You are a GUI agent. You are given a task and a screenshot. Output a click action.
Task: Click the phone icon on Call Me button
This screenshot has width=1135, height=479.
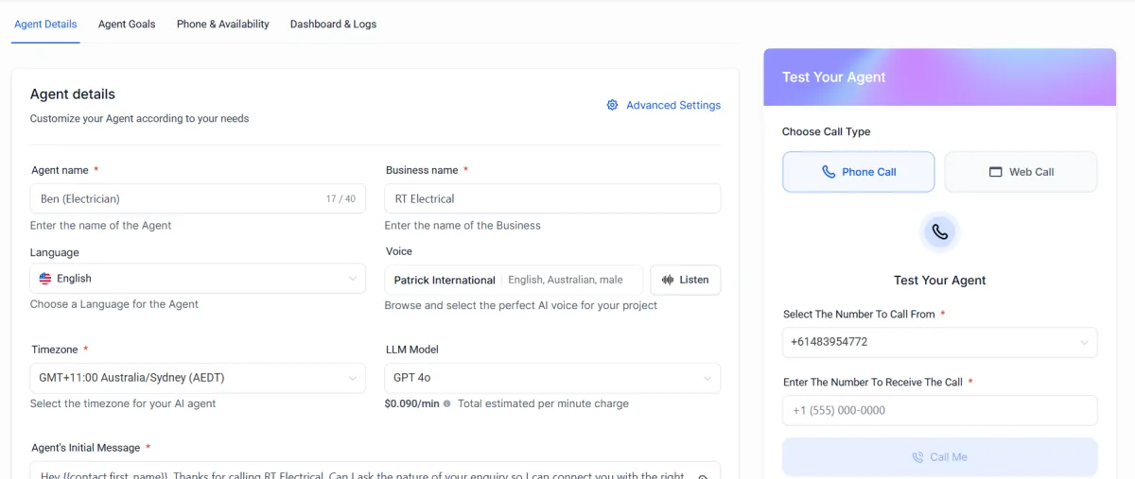(917, 457)
